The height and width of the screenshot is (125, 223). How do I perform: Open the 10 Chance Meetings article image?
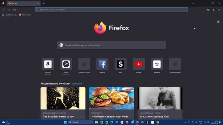(160, 98)
